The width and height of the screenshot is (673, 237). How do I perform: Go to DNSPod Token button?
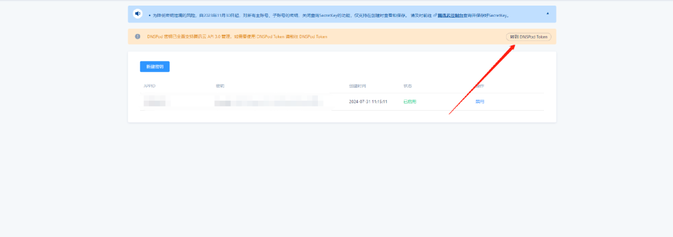528,37
